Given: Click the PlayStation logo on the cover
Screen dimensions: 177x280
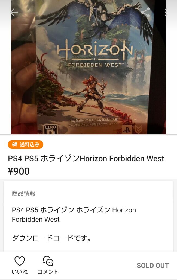Looking at the screenshot, I should click(127, 129).
